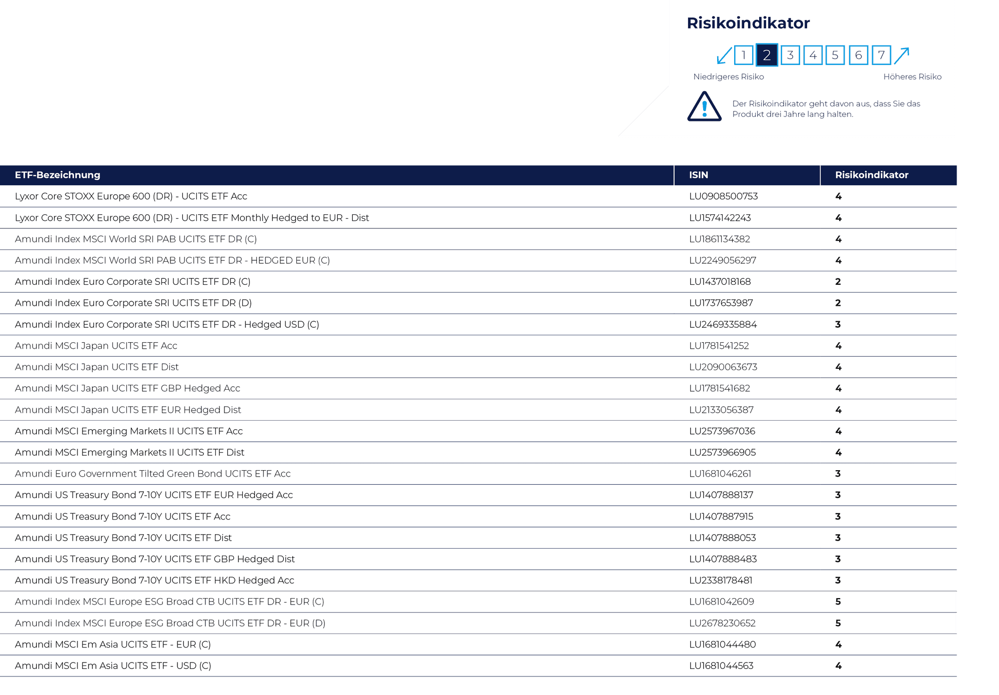Viewport: 999px width, 695px height.
Task: Click ISIN LU1861134382
Action: (x=719, y=239)
